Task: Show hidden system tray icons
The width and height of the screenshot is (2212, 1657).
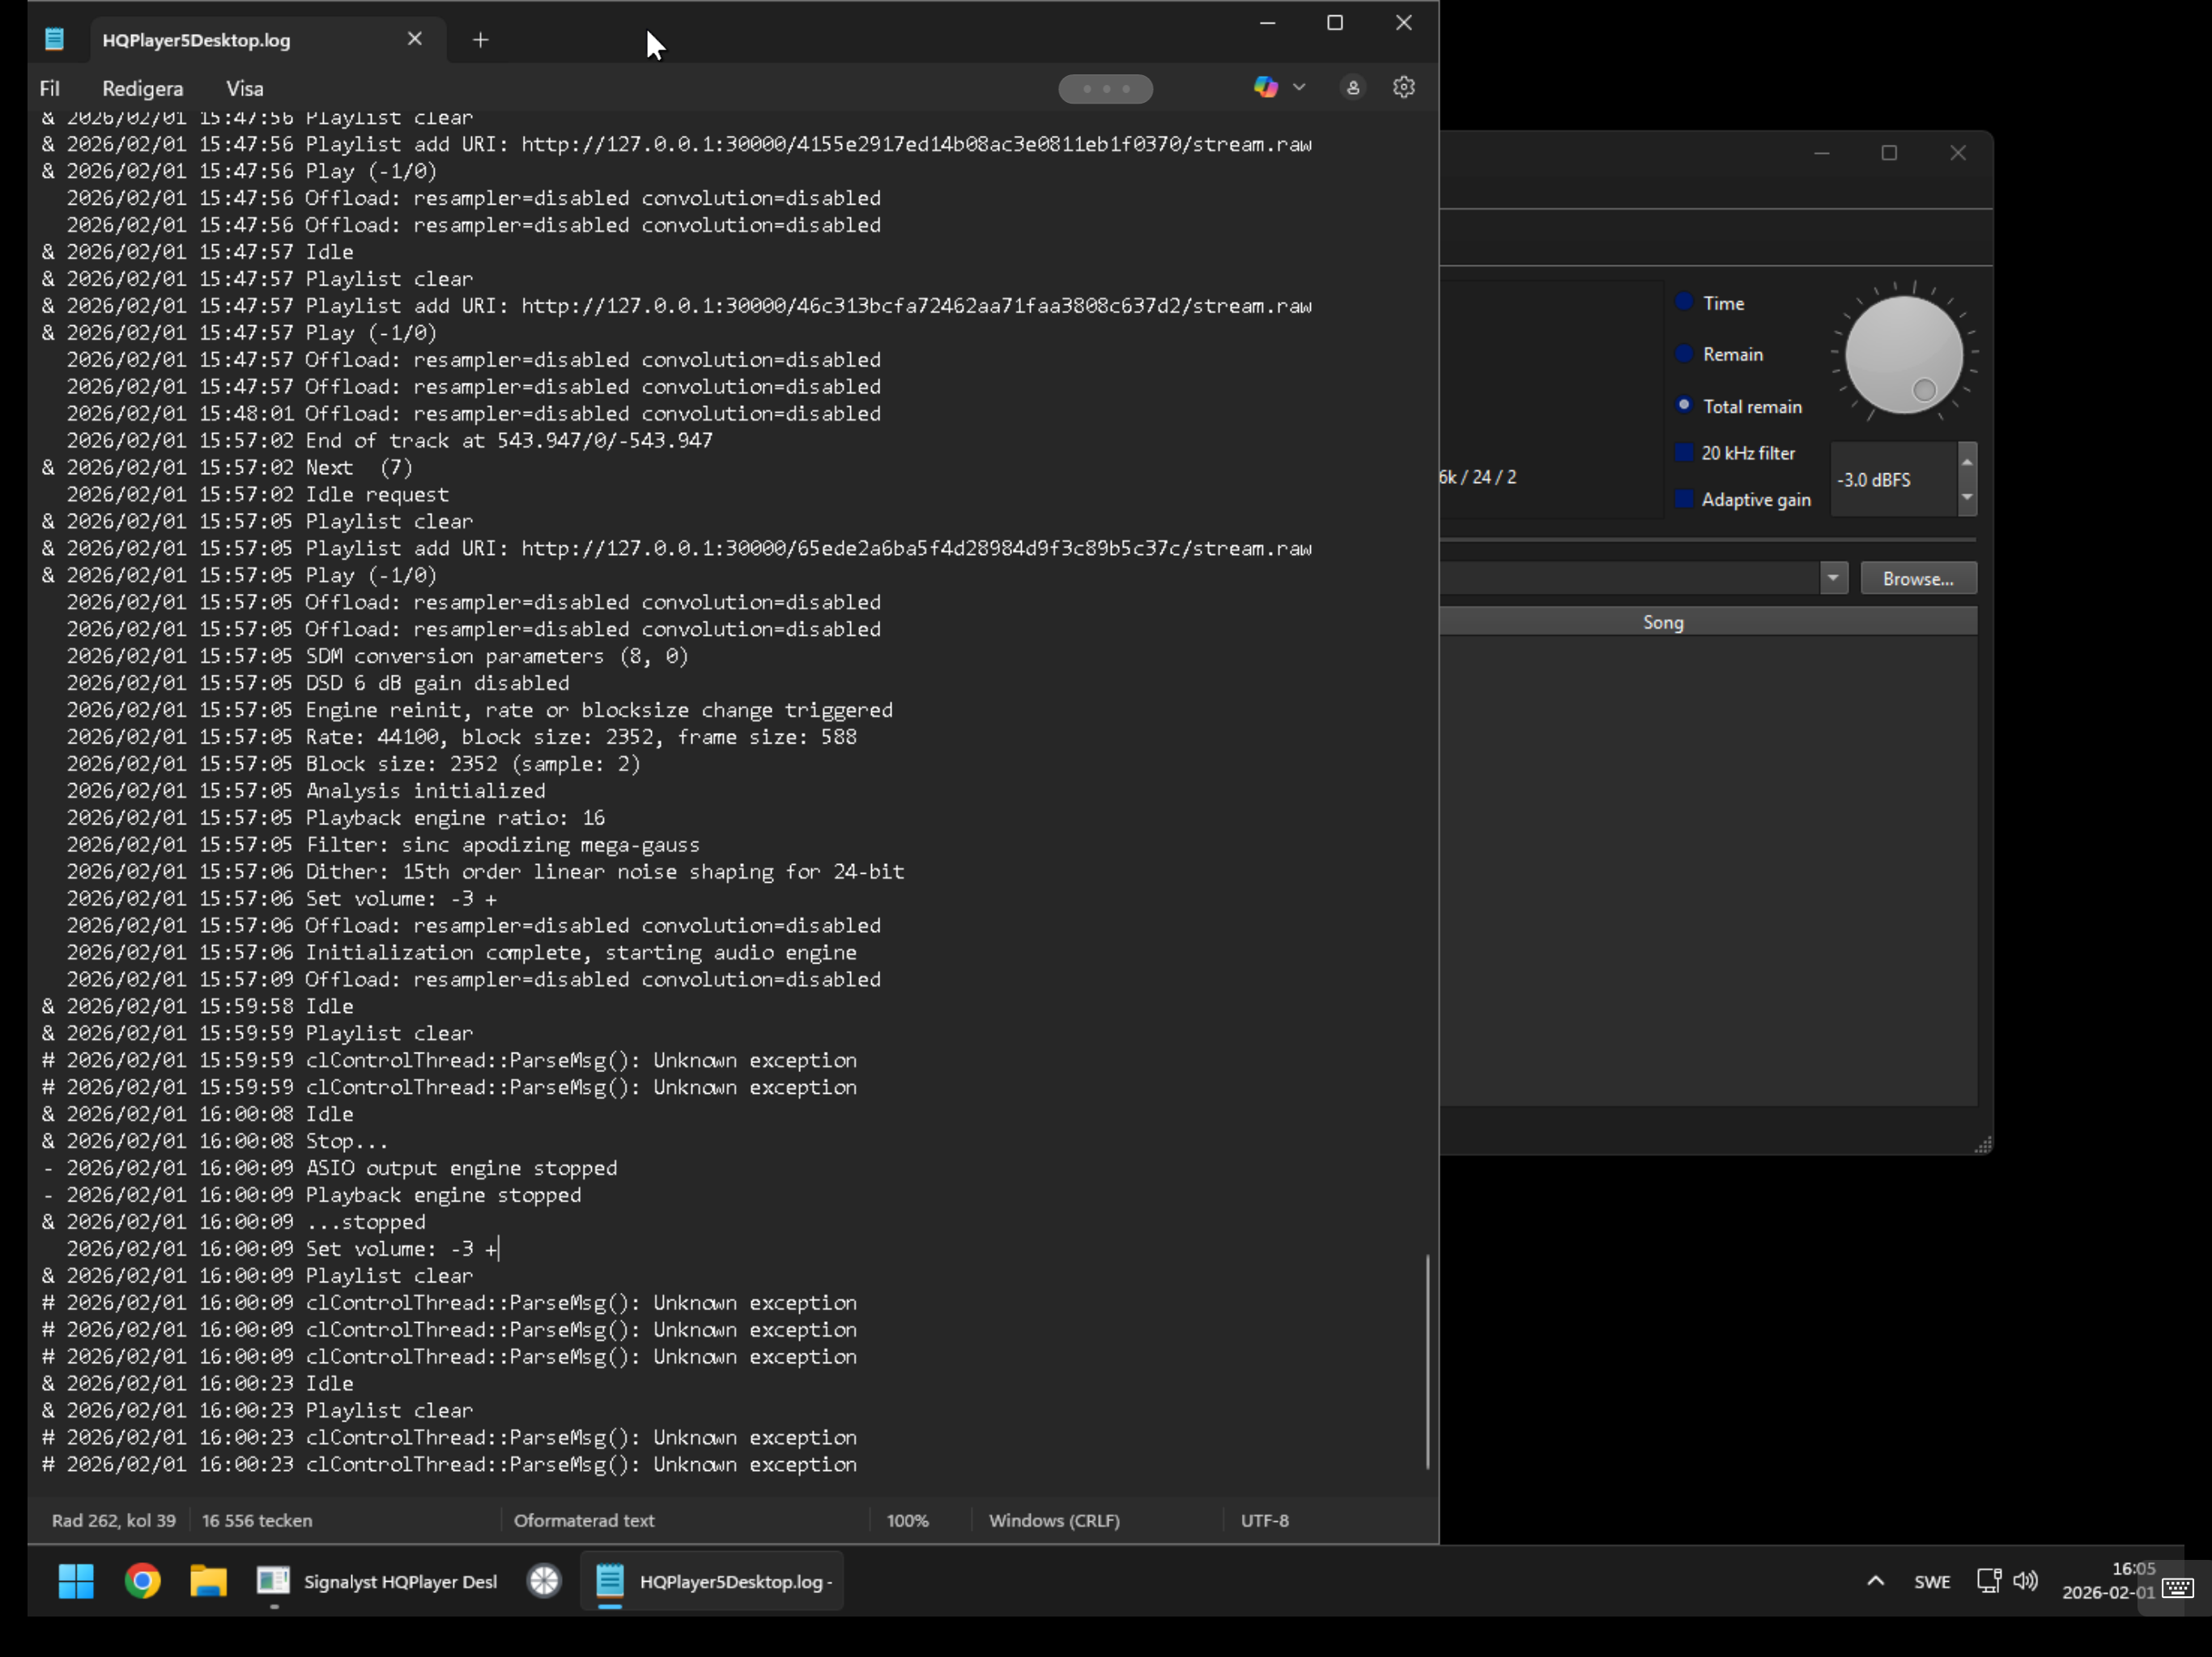Action: [x=1875, y=1580]
